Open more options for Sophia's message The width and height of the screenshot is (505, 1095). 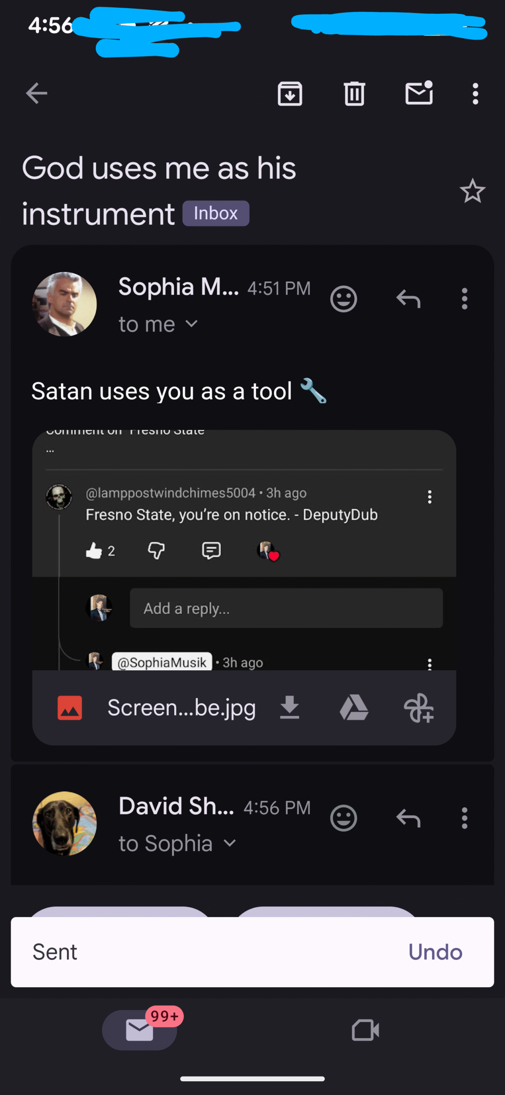tap(464, 299)
